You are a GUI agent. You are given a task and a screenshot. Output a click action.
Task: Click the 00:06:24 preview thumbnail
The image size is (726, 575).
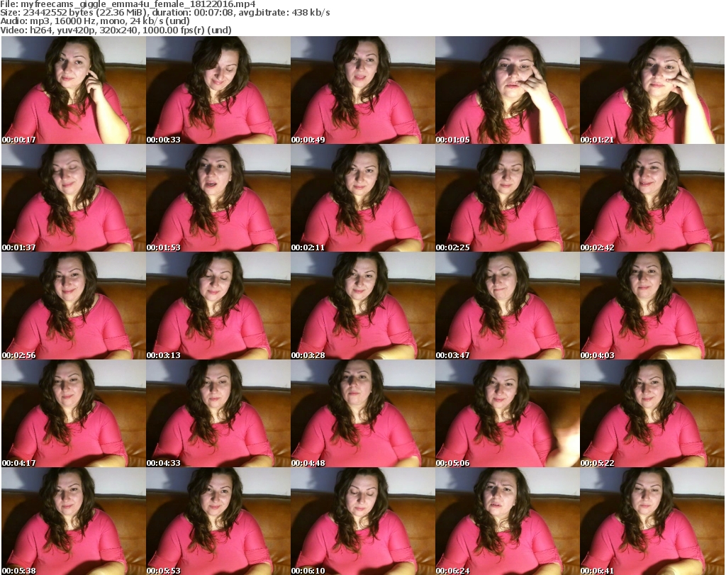pos(507,521)
